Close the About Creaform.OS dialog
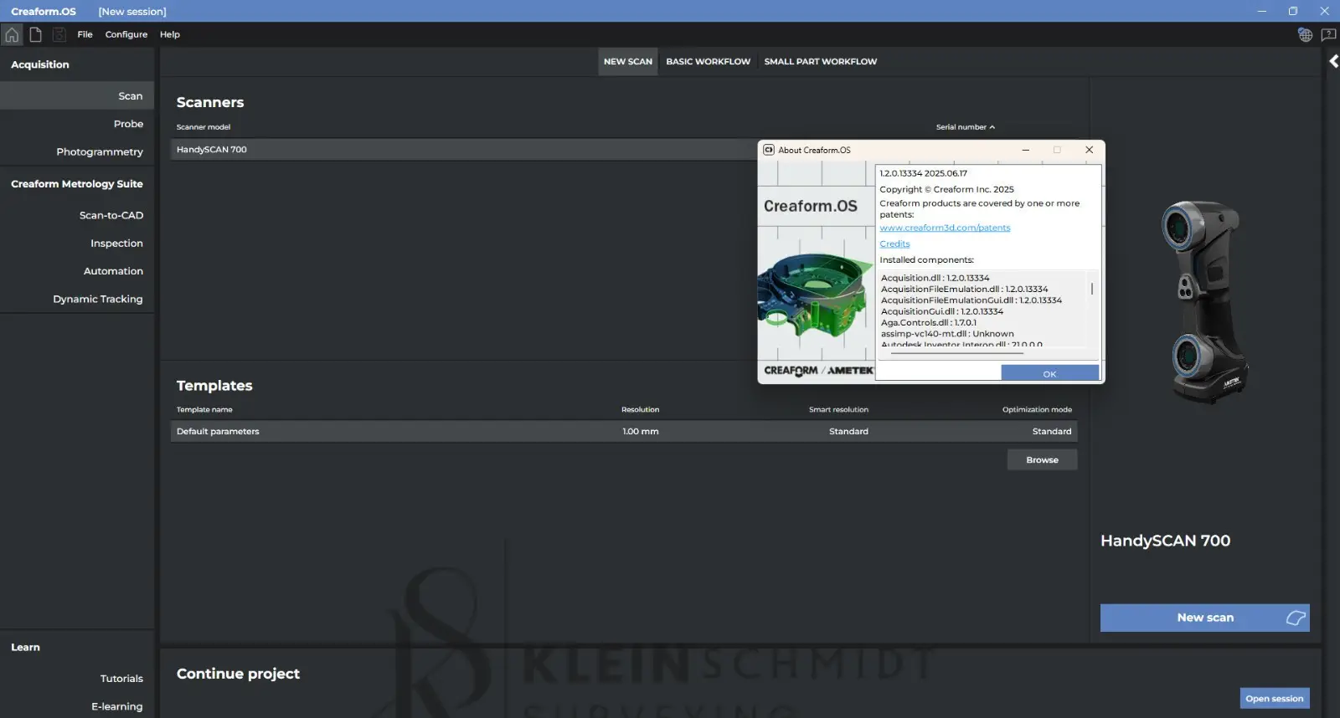The width and height of the screenshot is (1340, 718). [x=1089, y=150]
